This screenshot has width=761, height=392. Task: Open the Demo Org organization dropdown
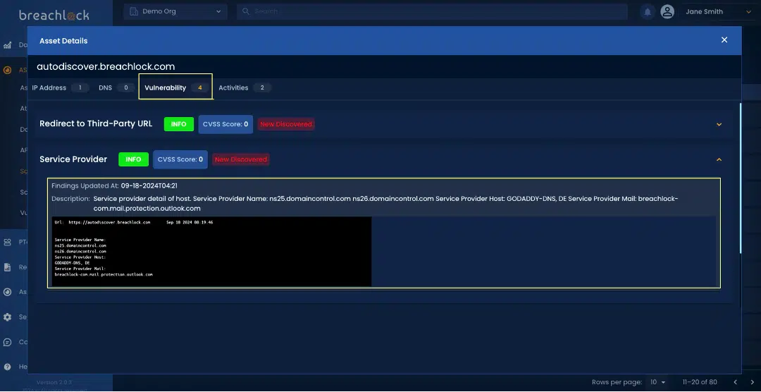(x=175, y=11)
